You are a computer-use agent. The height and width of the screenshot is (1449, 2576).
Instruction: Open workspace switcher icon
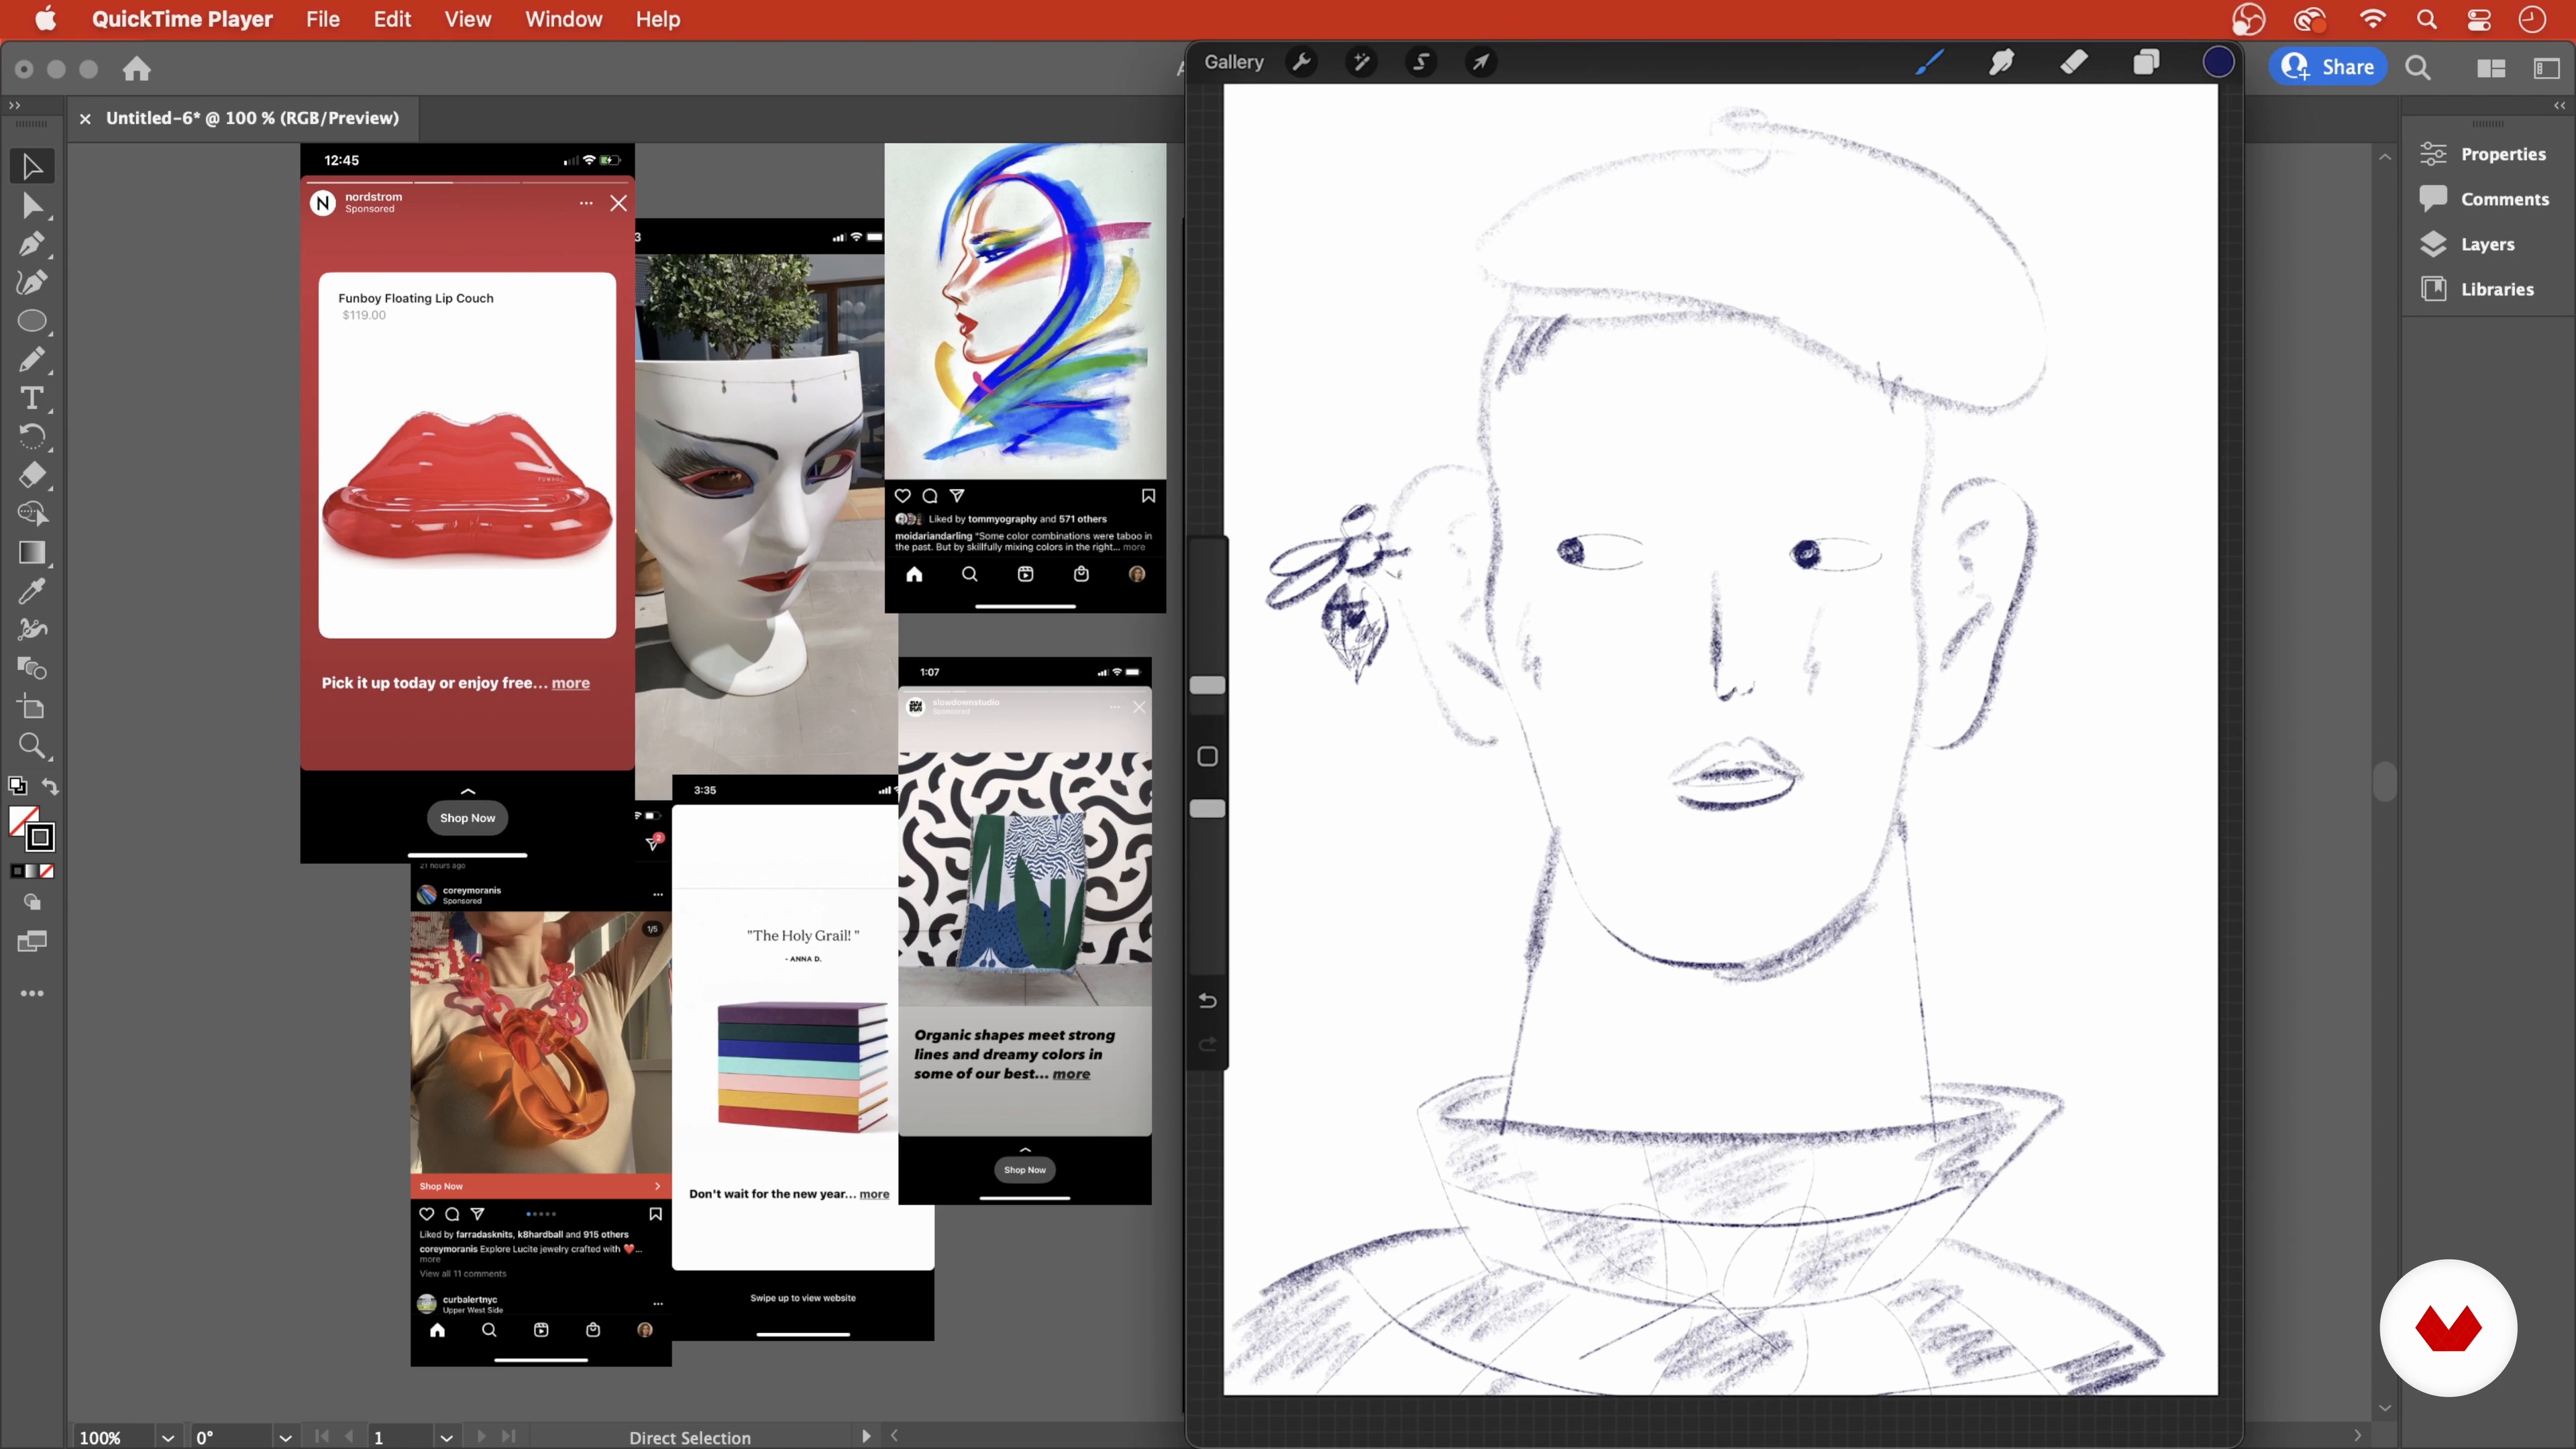pyautogui.click(x=2547, y=68)
